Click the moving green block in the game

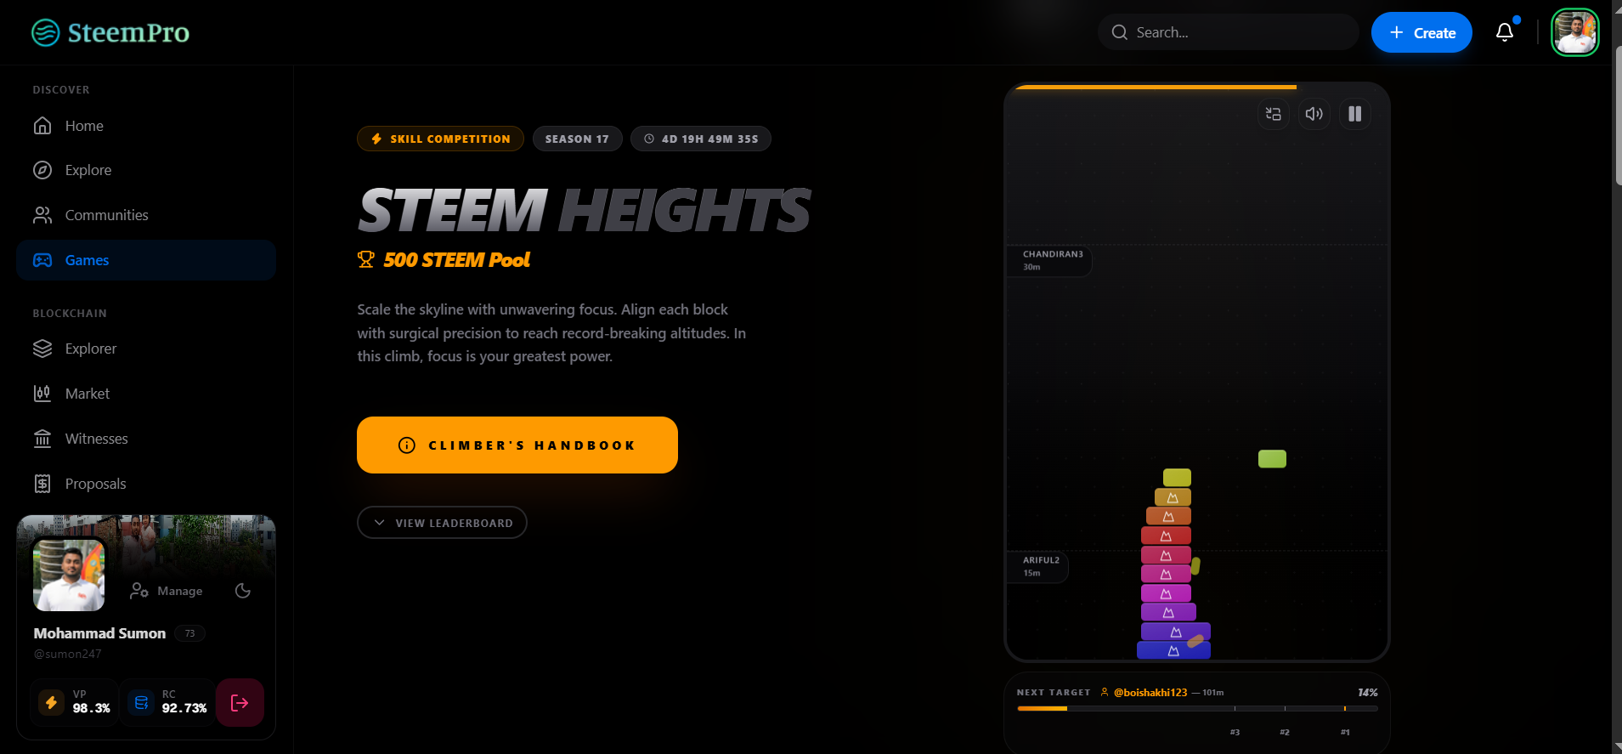pos(1272,459)
